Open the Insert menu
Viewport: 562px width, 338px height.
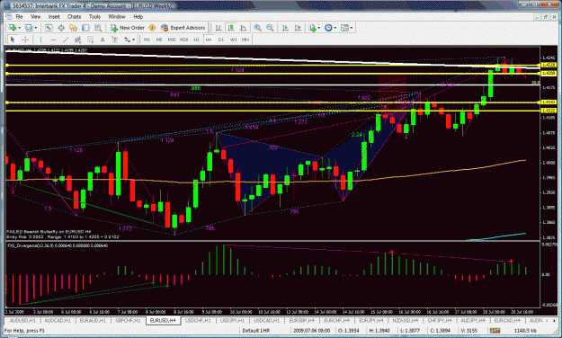coord(54,16)
